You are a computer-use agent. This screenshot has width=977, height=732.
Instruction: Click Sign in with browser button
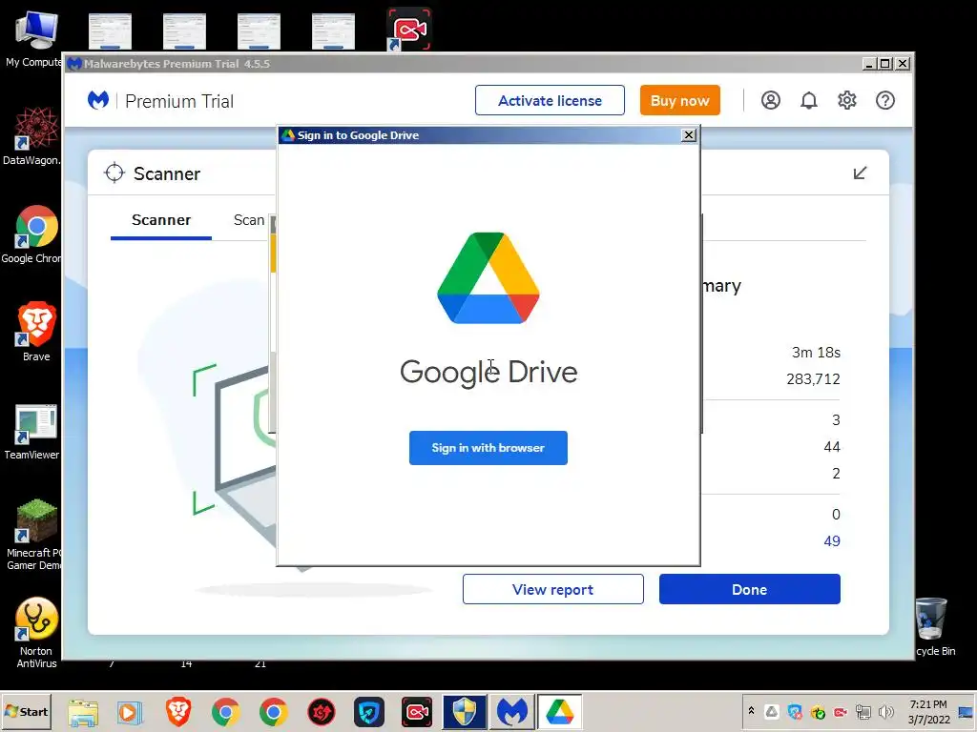coord(488,448)
